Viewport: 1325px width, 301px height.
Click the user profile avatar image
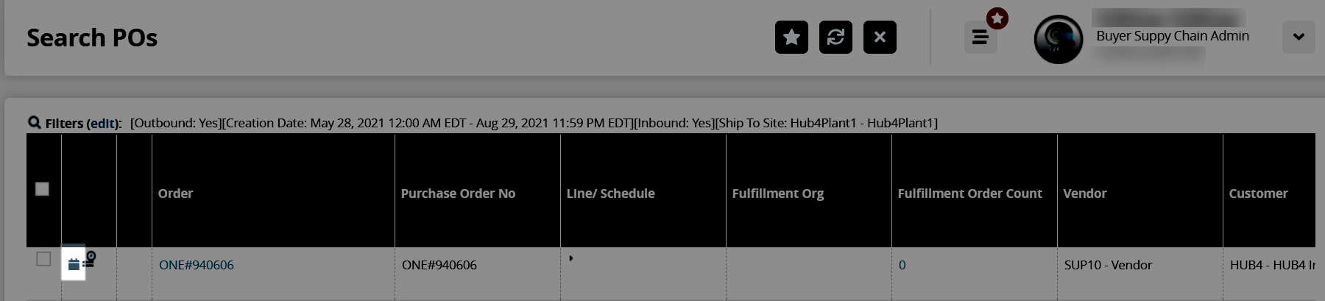[x=1058, y=39]
